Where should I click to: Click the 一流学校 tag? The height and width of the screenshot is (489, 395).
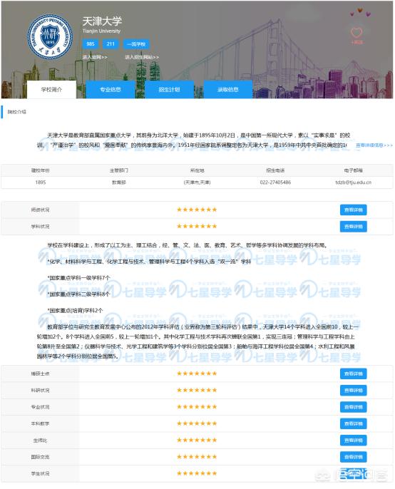coord(136,44)
